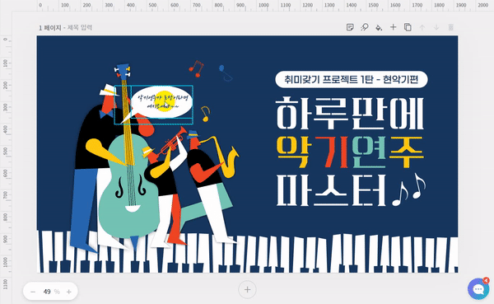
Task: Move the page down with the arrow
Action: (x=436, y=27)
